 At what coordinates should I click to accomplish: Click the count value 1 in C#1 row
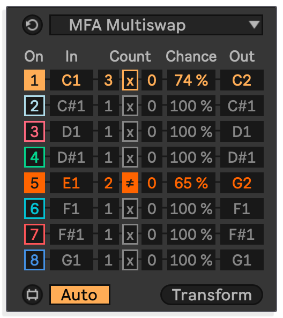108,105
